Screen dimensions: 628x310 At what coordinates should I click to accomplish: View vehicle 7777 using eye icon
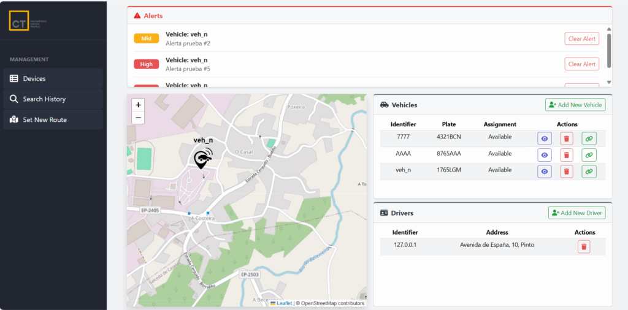[x=545, y=138]
